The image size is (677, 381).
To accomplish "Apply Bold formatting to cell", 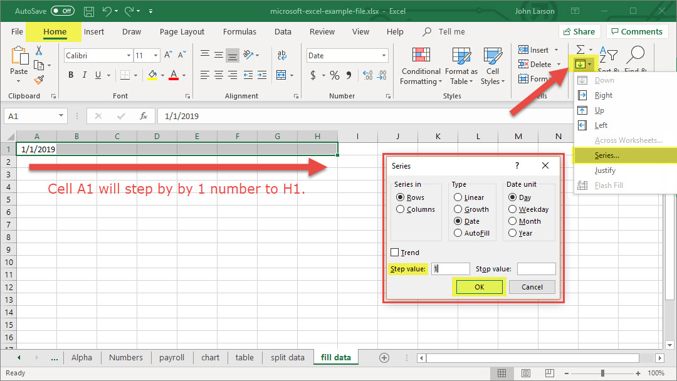I will (x=71, y=75).
